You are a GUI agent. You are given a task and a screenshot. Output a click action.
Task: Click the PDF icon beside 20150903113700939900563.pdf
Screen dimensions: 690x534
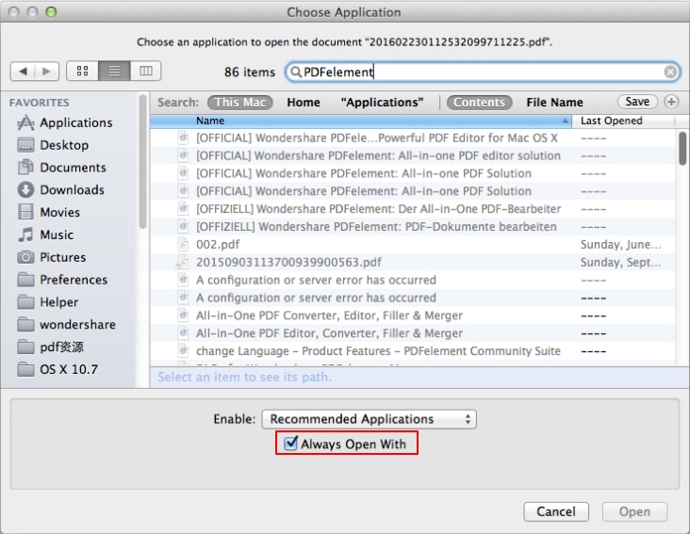coord(182,262)
